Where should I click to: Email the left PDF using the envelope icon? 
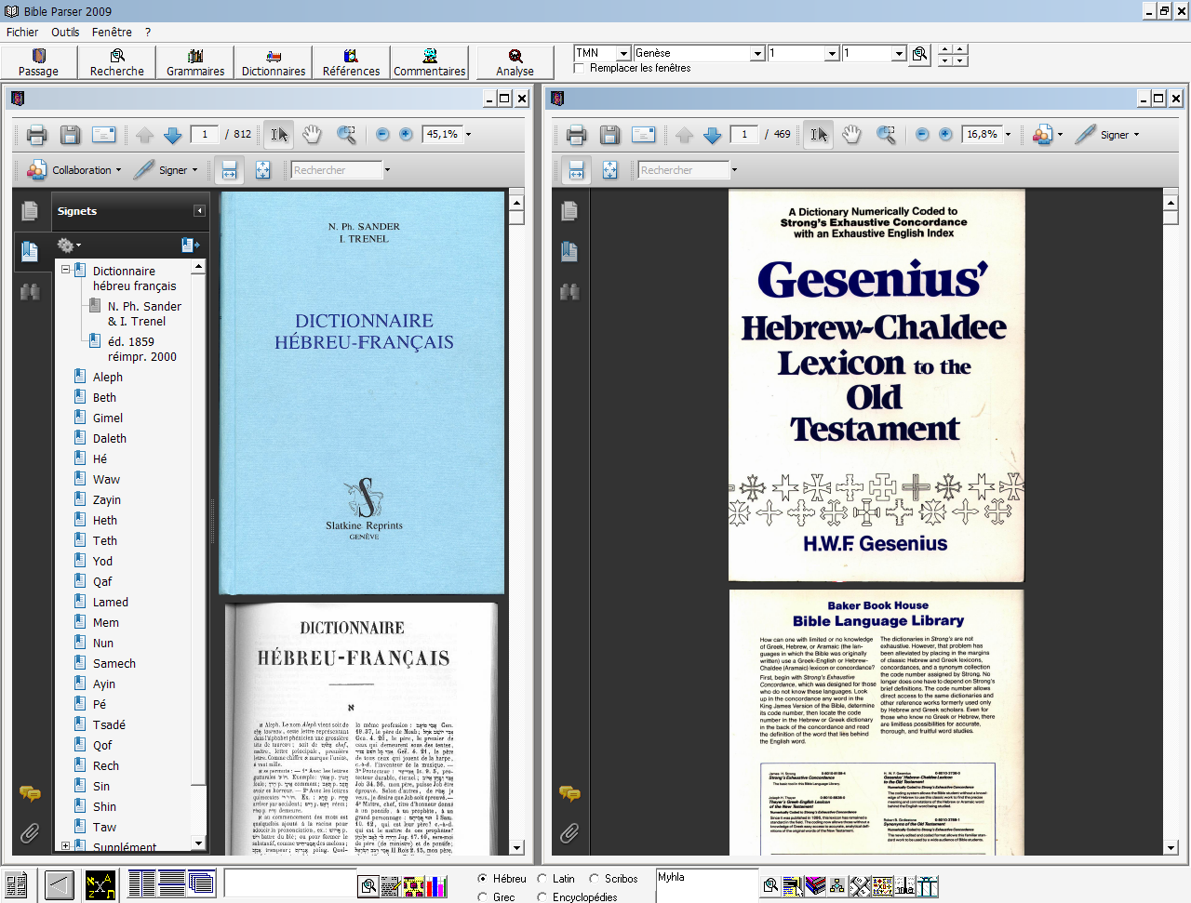[x=103, y=135]
